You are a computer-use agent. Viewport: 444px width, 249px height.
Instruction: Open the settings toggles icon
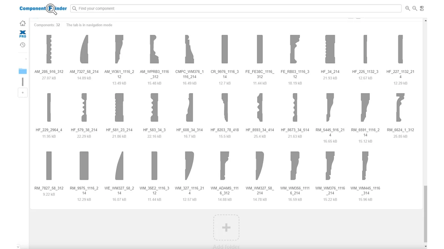[x=422, y=9]
